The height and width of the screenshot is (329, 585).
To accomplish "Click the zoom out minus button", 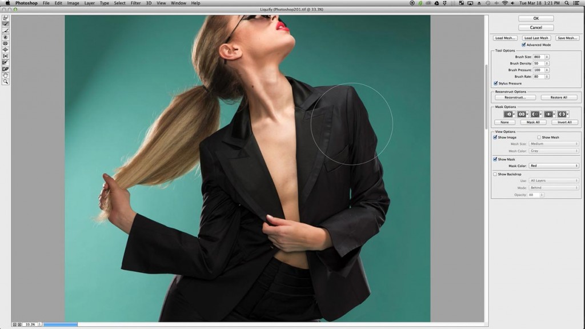I will (x=14, y=324).
